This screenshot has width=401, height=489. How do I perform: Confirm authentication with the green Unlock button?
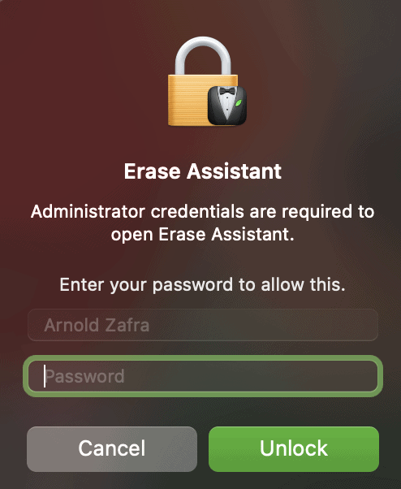click(294, 448)
